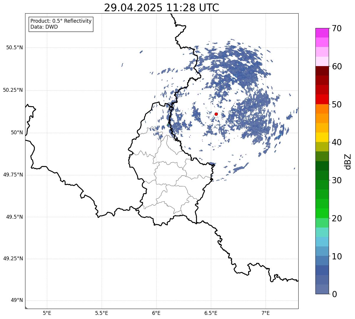This screenshot has height=319, width=355.
Task: Click the 'Data: DWD' legend text
Action: (x=44, y=27)
